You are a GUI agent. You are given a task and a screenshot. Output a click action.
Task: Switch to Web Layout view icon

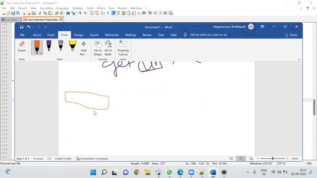(251, 158)
